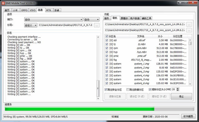Image resolution: width=199 pixels, height=122 pixels.
Task: Open the 辅助工具 function tab
Action: 146,18
